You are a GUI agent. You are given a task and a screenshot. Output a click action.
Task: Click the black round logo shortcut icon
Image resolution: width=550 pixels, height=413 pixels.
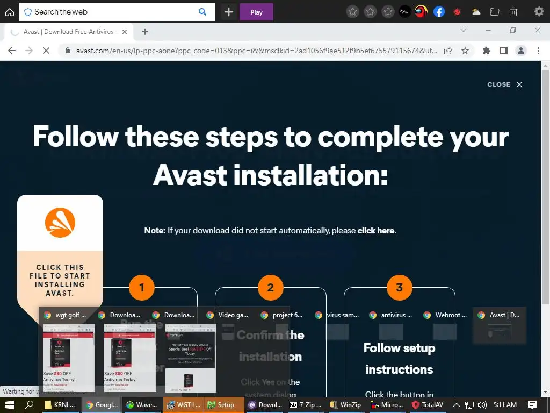[x=405, y=12]
